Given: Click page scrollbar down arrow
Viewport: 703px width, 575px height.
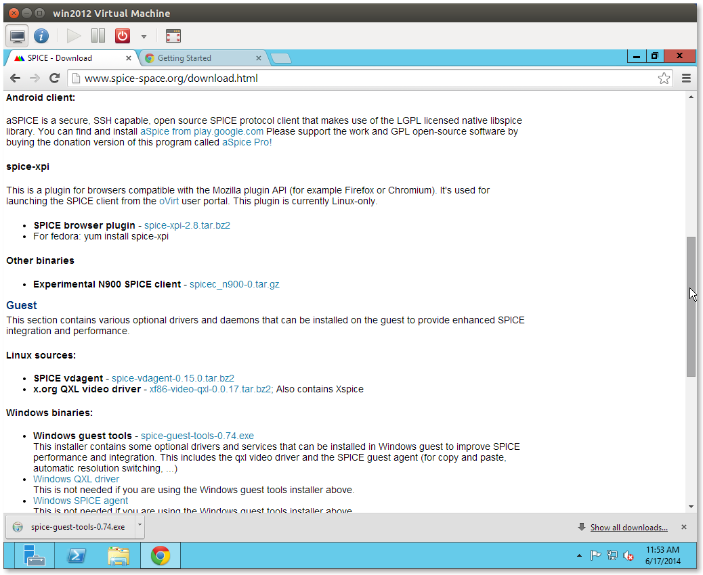Looking at the screenshot, I should (x=691, y=507).
